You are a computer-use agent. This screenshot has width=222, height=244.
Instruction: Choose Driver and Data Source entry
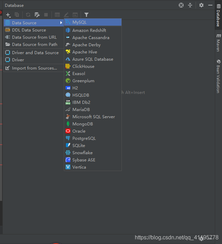tap(34, 52)
